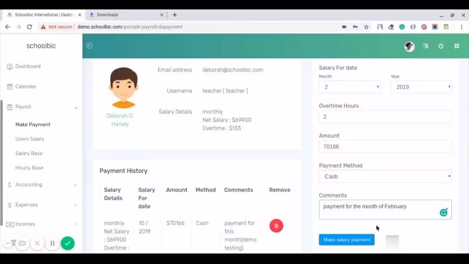
Task: Click the browser address bar URL
Action: pyautogui.click(x=130, y=27)
